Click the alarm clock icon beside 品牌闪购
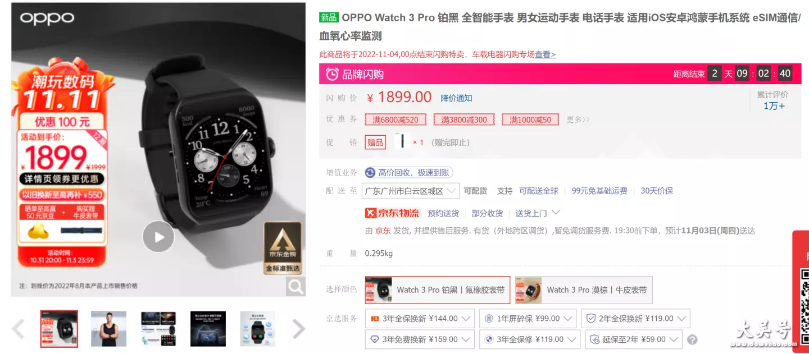 [x=333, y=74]
